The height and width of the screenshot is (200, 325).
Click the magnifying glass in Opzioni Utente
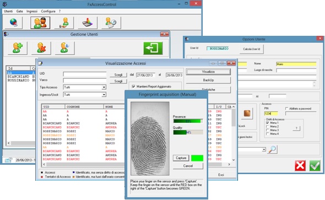pyautogui.click(x=272, y=149)
